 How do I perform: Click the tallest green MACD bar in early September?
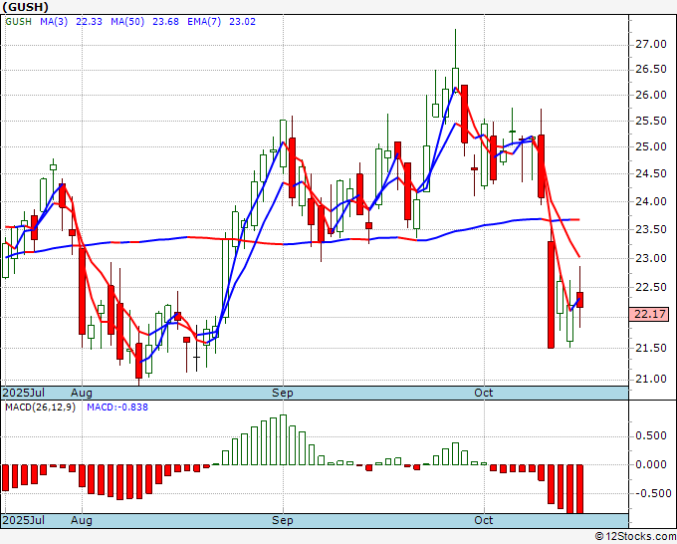[283, 439]
